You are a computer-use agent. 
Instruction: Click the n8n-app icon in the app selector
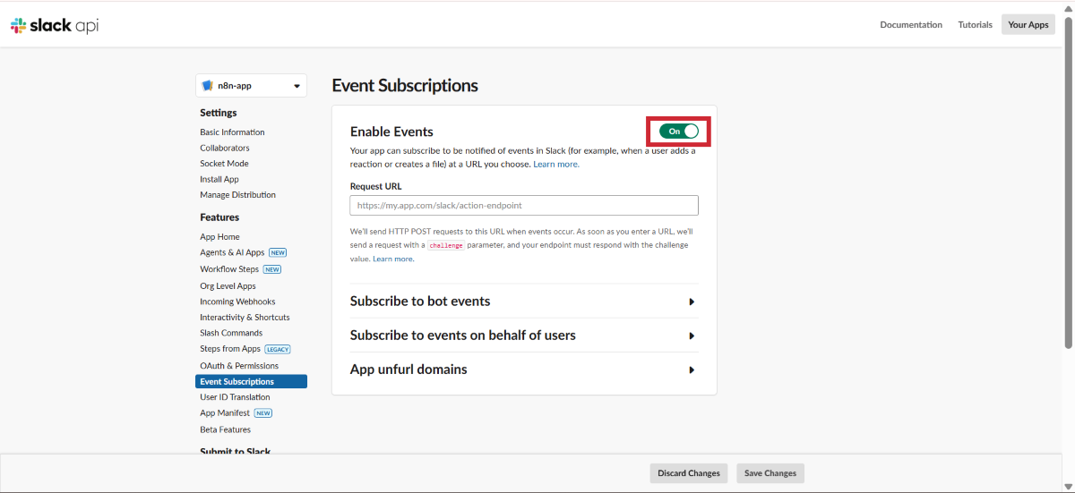click(208, 86)
